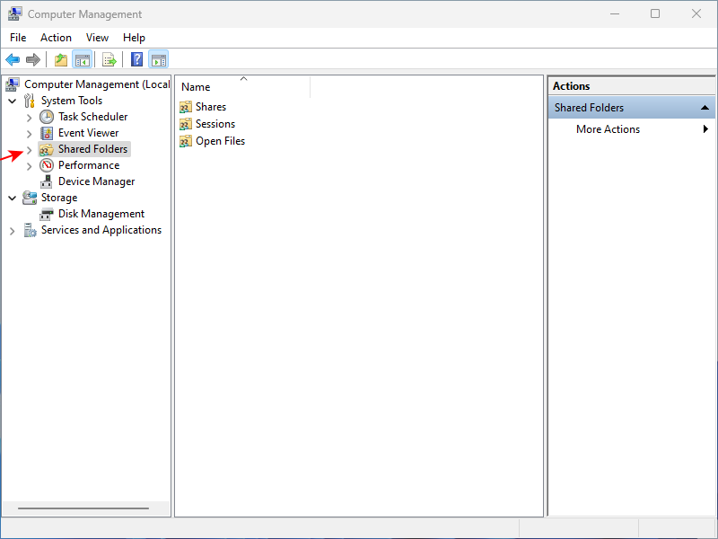Open the File menu
The width and height of the screenshot is (718, 539).
(x=18, y=38)
